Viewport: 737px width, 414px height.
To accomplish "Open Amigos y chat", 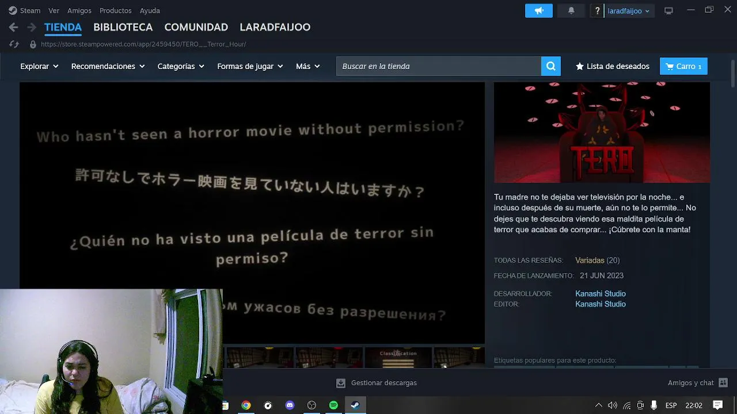I will [x=698, y=383].
